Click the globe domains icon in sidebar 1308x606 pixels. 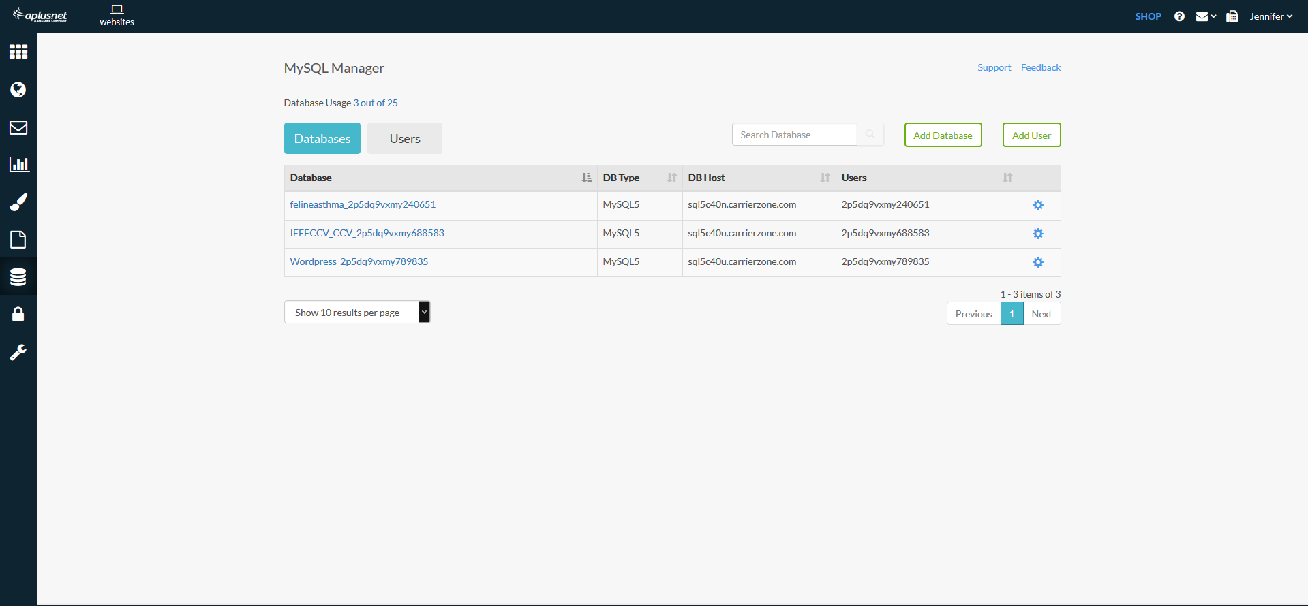click(x=18, y=90)
